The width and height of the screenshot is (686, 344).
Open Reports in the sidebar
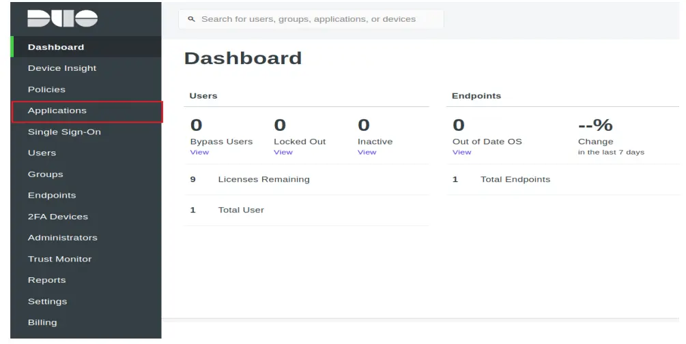point(86,280)
